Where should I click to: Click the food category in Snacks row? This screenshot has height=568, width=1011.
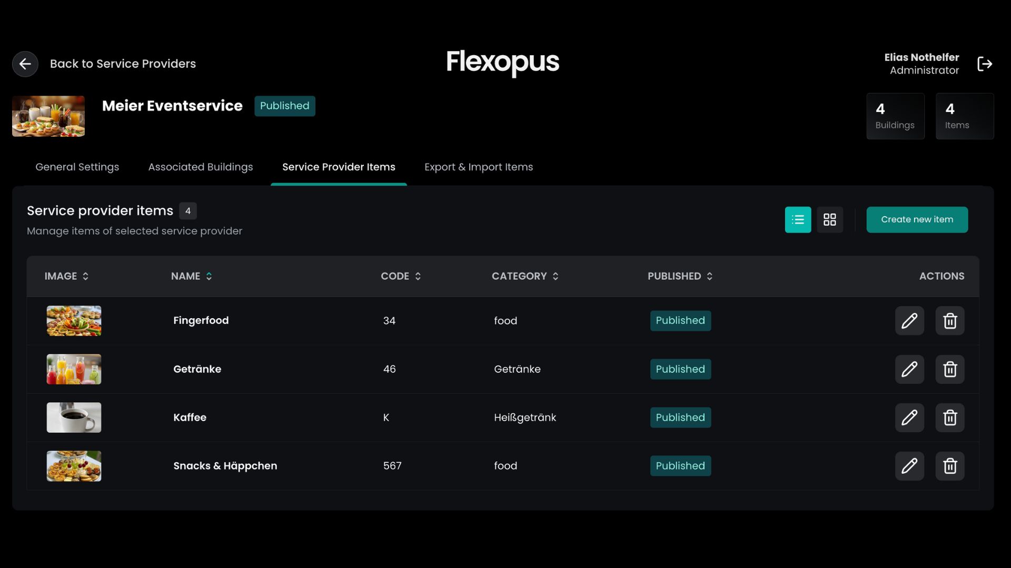(506, 466)
